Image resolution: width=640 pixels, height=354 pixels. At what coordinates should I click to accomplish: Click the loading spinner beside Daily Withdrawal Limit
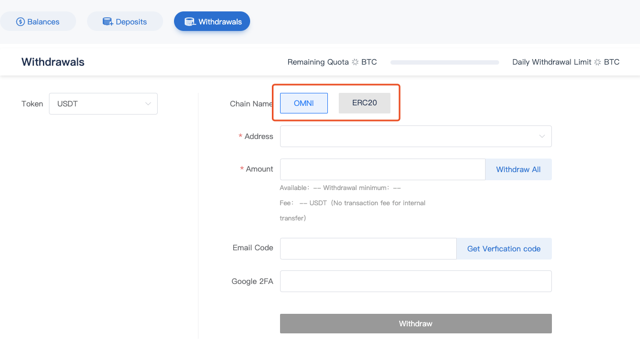tap(598, 62)
